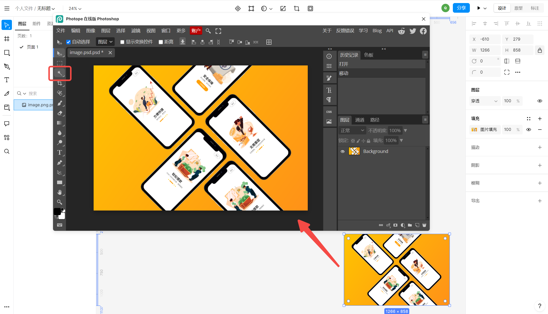Switch to the 色板 tab
548x314 pixels.
[369, 55]
